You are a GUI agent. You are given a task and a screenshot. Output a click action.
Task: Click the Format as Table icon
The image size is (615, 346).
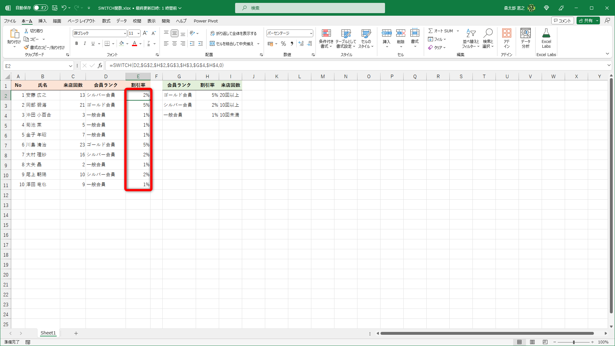point(346,34)
